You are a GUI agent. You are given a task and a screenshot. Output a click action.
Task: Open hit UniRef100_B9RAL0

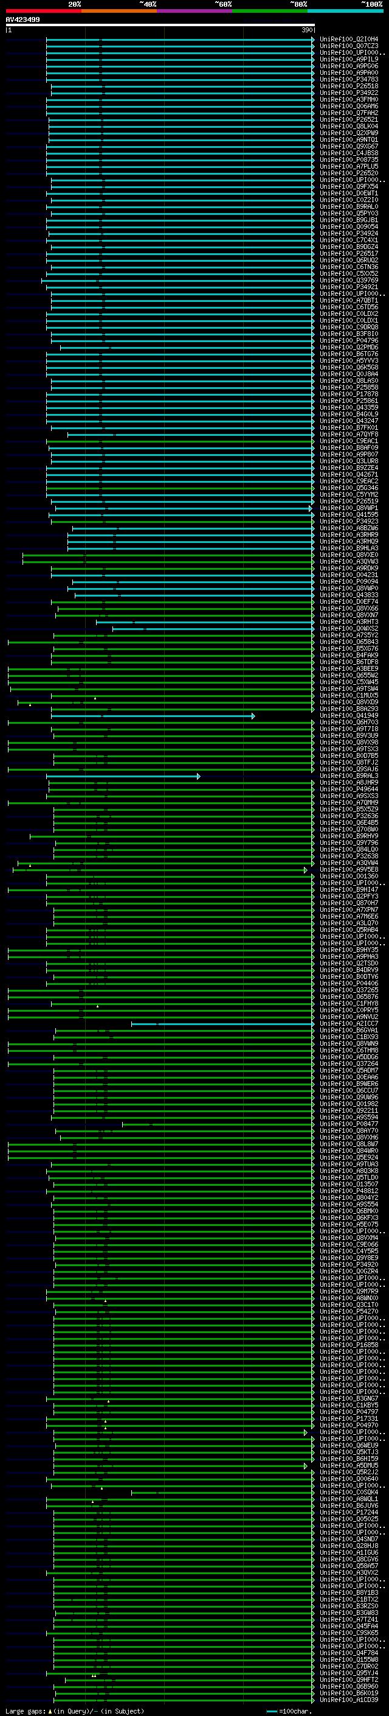349,206
